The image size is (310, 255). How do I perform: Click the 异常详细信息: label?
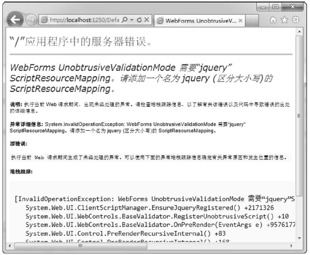pyautogui.click(x=26, y=124)
